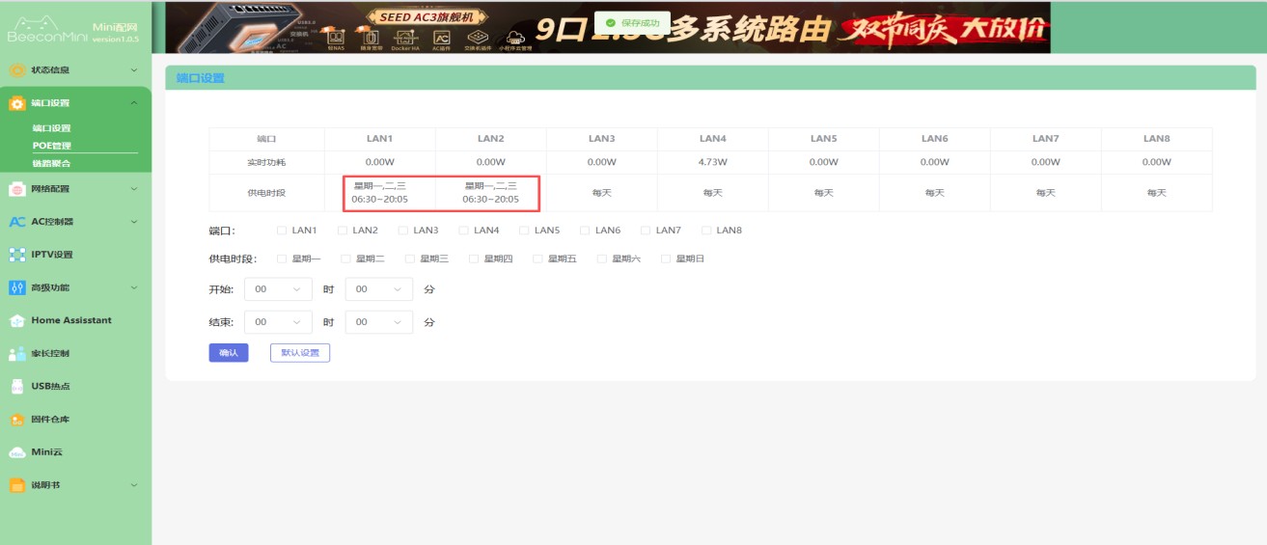Open Mini云 via its cloud icon
The image size is (1267, 545).
[x=16, y=452]
